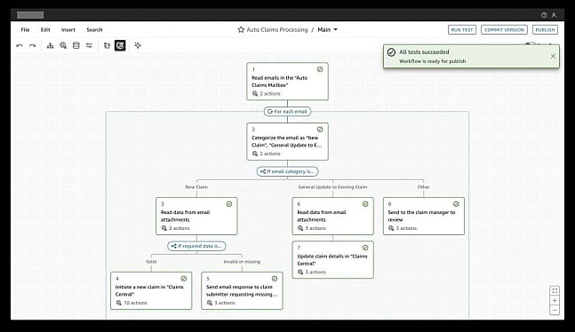Open the File menu
575x332 pixels.
point(25,29)
